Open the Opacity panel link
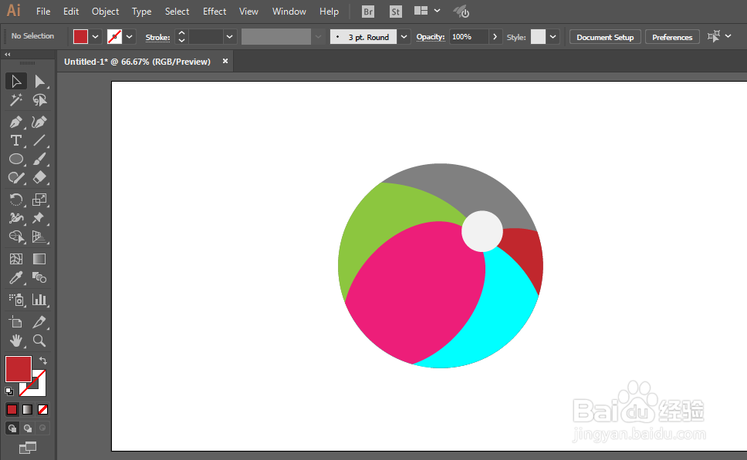The image size is (747, 460). pyautogui.click(x=430, y=37)
